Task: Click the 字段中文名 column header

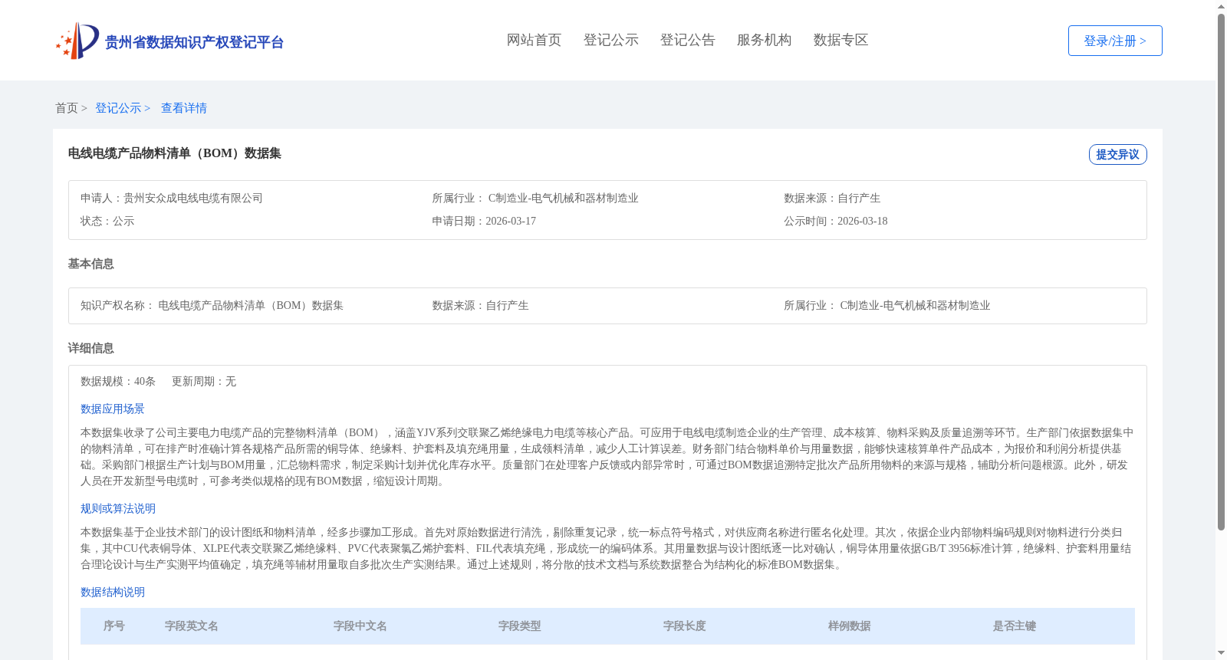Action: click(x=360, y=626)
